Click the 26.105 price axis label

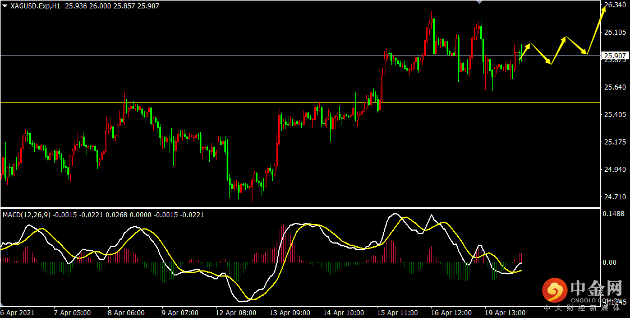(615, 32)
